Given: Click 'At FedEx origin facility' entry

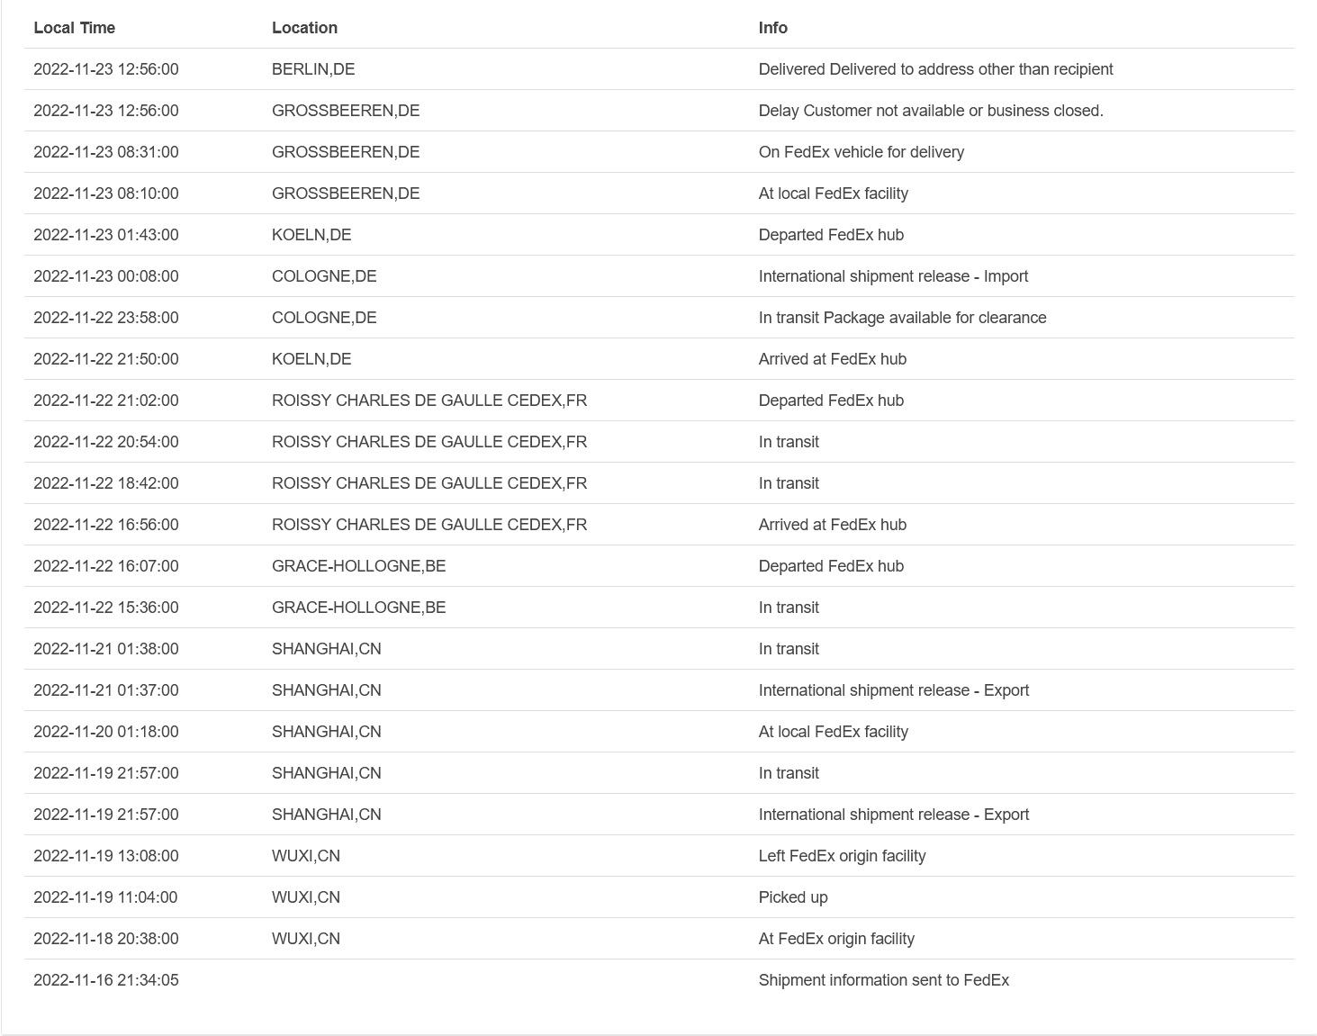Looking at the screenshot, I should [x=835, y=939].
